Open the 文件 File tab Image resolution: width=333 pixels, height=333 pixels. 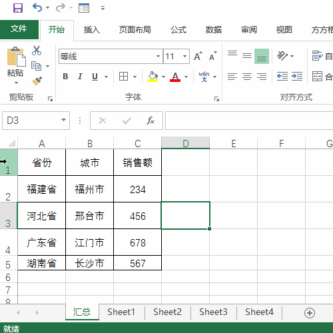coord(19,29)
